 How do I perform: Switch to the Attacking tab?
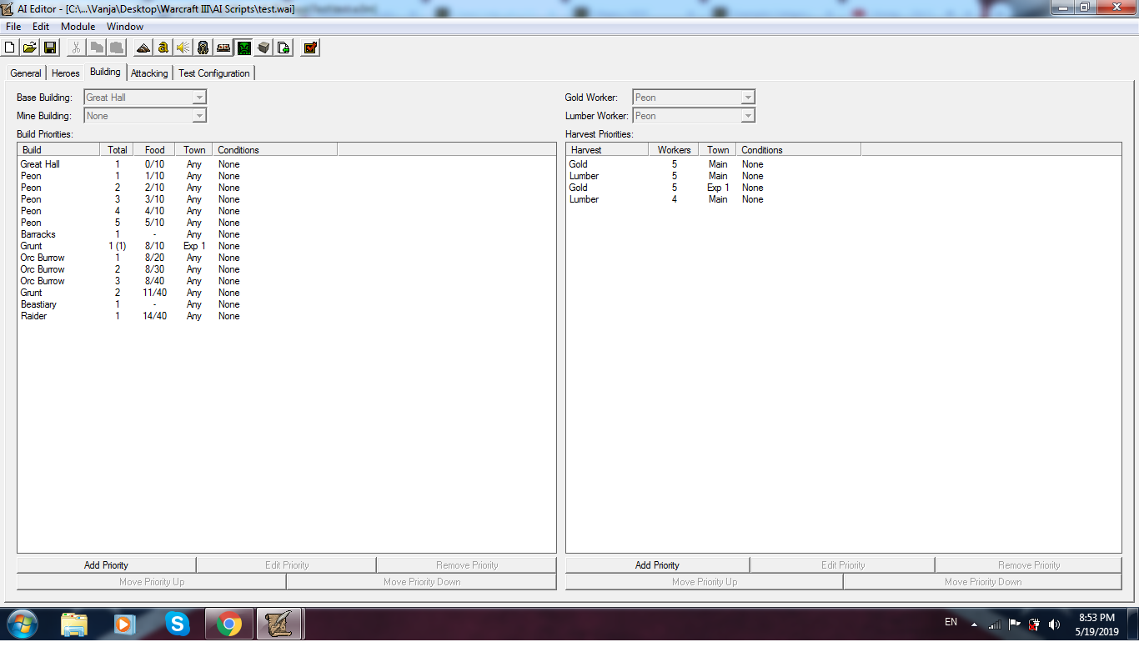click(x=149, y=73)
